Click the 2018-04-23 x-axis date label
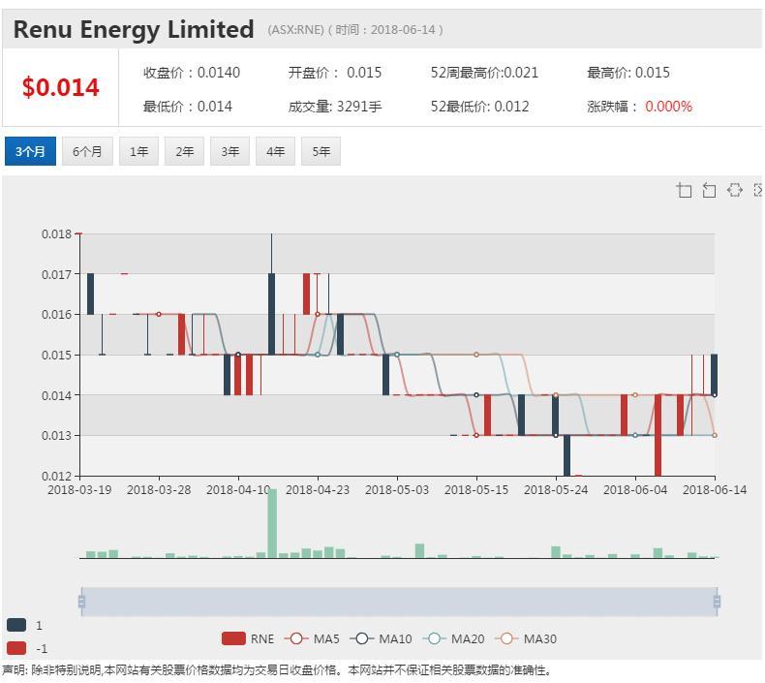Image resolution: width=765 pixels, height=683 pixels. 318,489
